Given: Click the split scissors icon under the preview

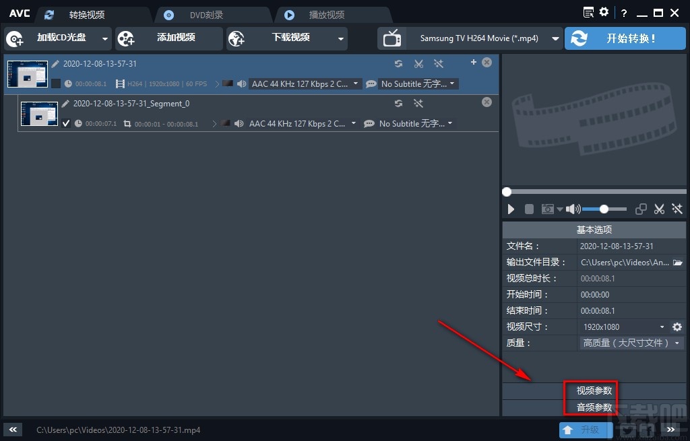Looking at the screenshot, I should [x=659, y=209].
